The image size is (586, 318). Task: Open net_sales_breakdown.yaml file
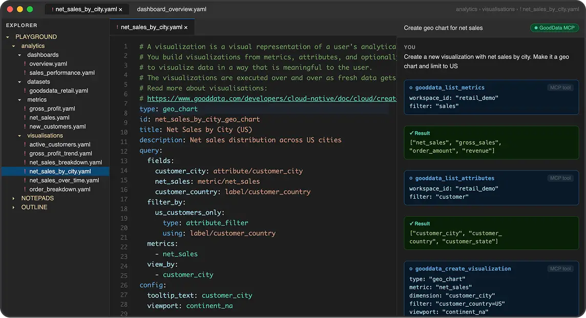coord(66,162)
